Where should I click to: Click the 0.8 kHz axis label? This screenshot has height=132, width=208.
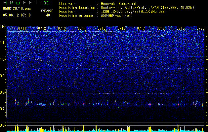pyautogui.click(x=3, y=92)
